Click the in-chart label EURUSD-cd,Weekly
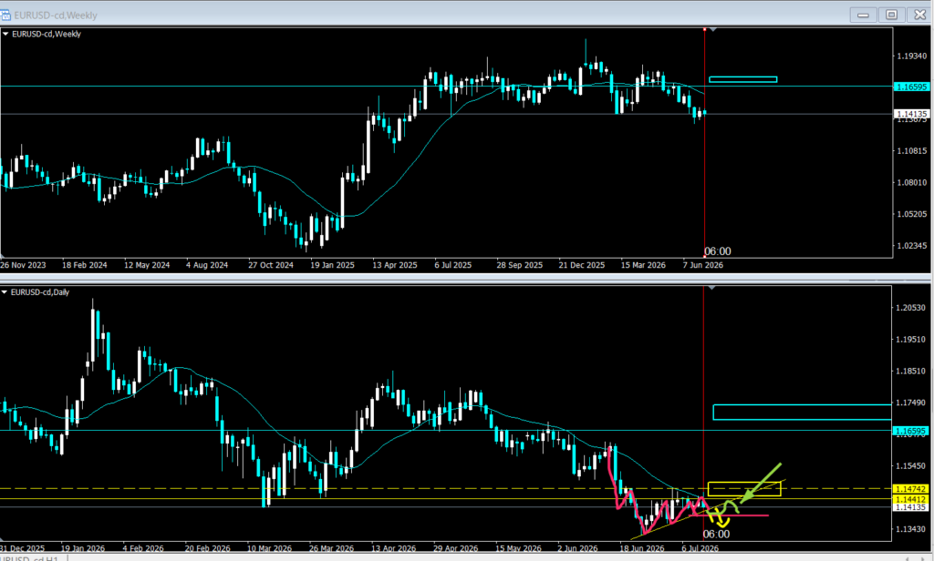Image resolution: width=934 pixels, height=561 pixels. point(47,34)
